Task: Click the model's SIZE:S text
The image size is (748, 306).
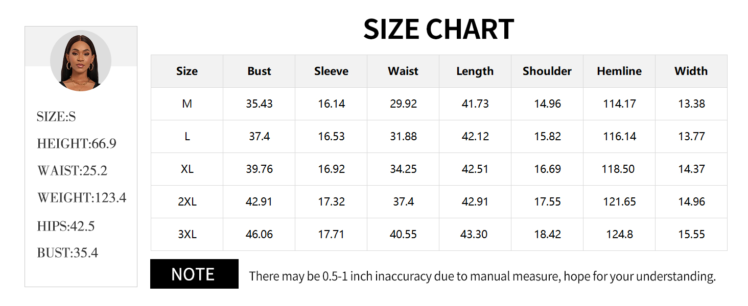Action: click(x=56, y=117)
